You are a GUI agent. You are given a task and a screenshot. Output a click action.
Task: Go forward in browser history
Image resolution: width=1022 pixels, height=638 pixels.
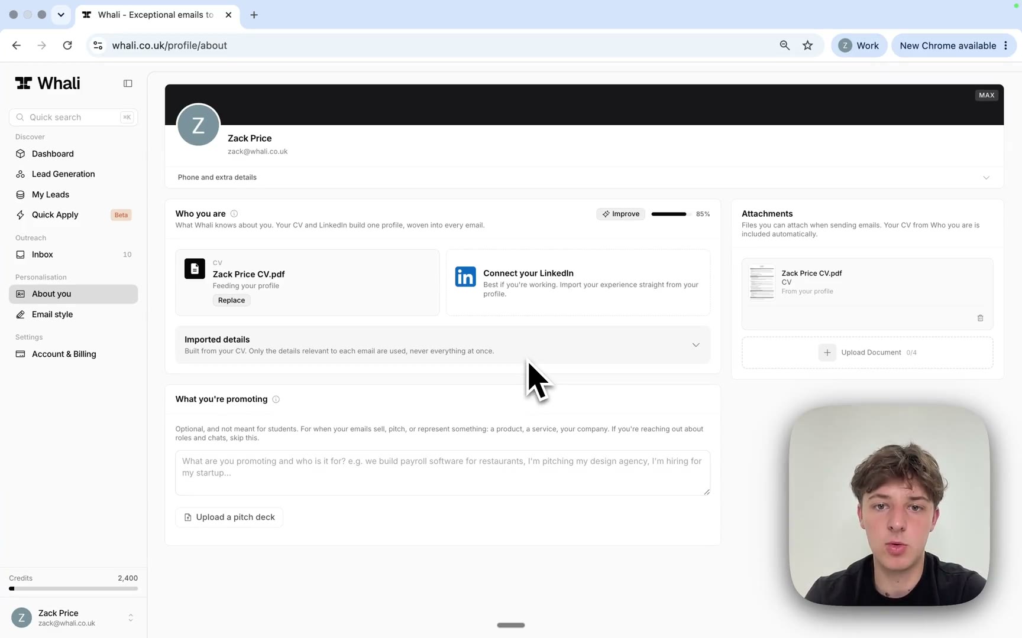point(41,45)
